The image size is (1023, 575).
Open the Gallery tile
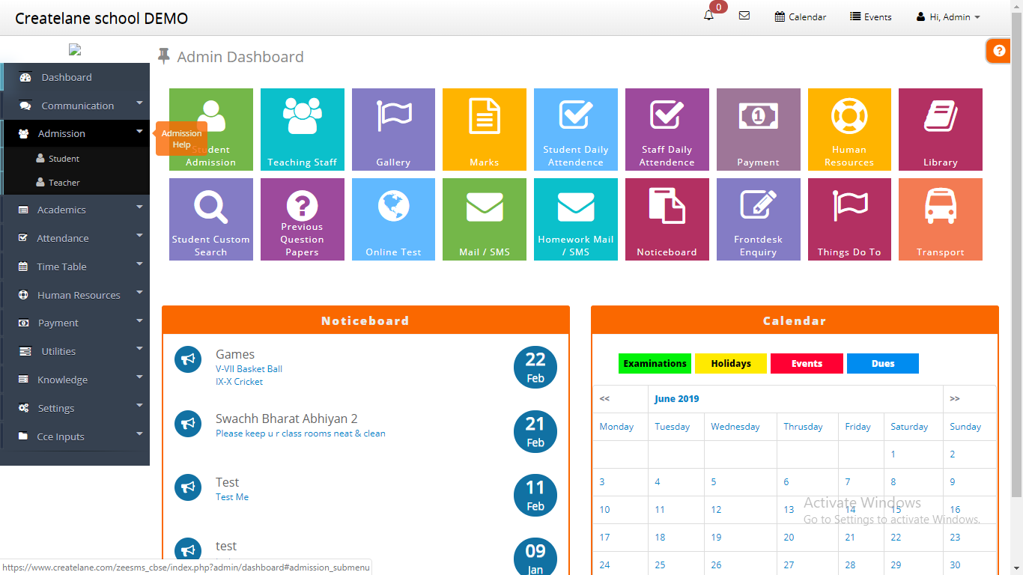tap(393, 130)
